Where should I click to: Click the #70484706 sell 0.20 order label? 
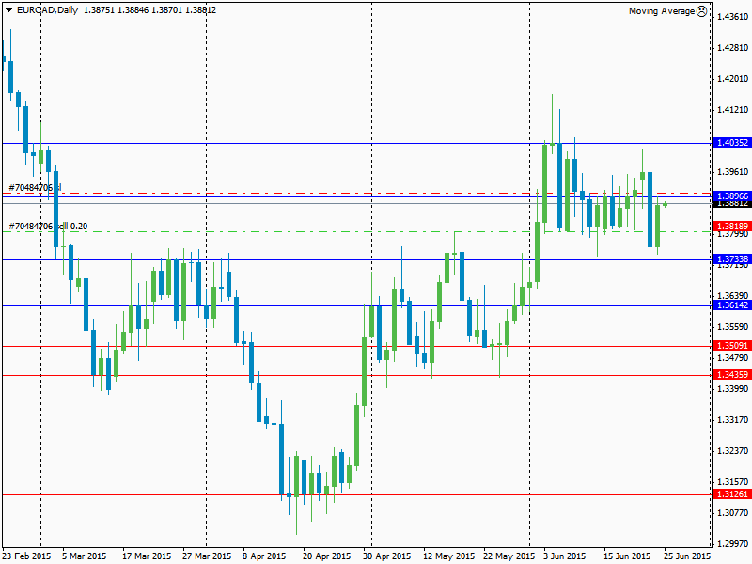(x=48, y=226)
